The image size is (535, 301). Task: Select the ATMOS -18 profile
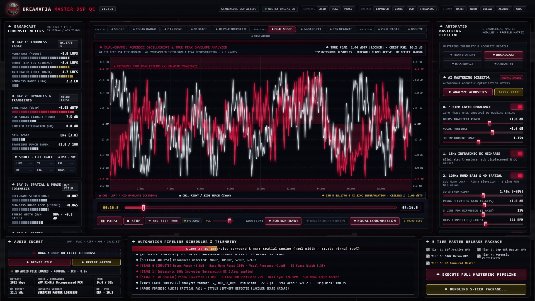pyautogui.click(x=504, y=64)
